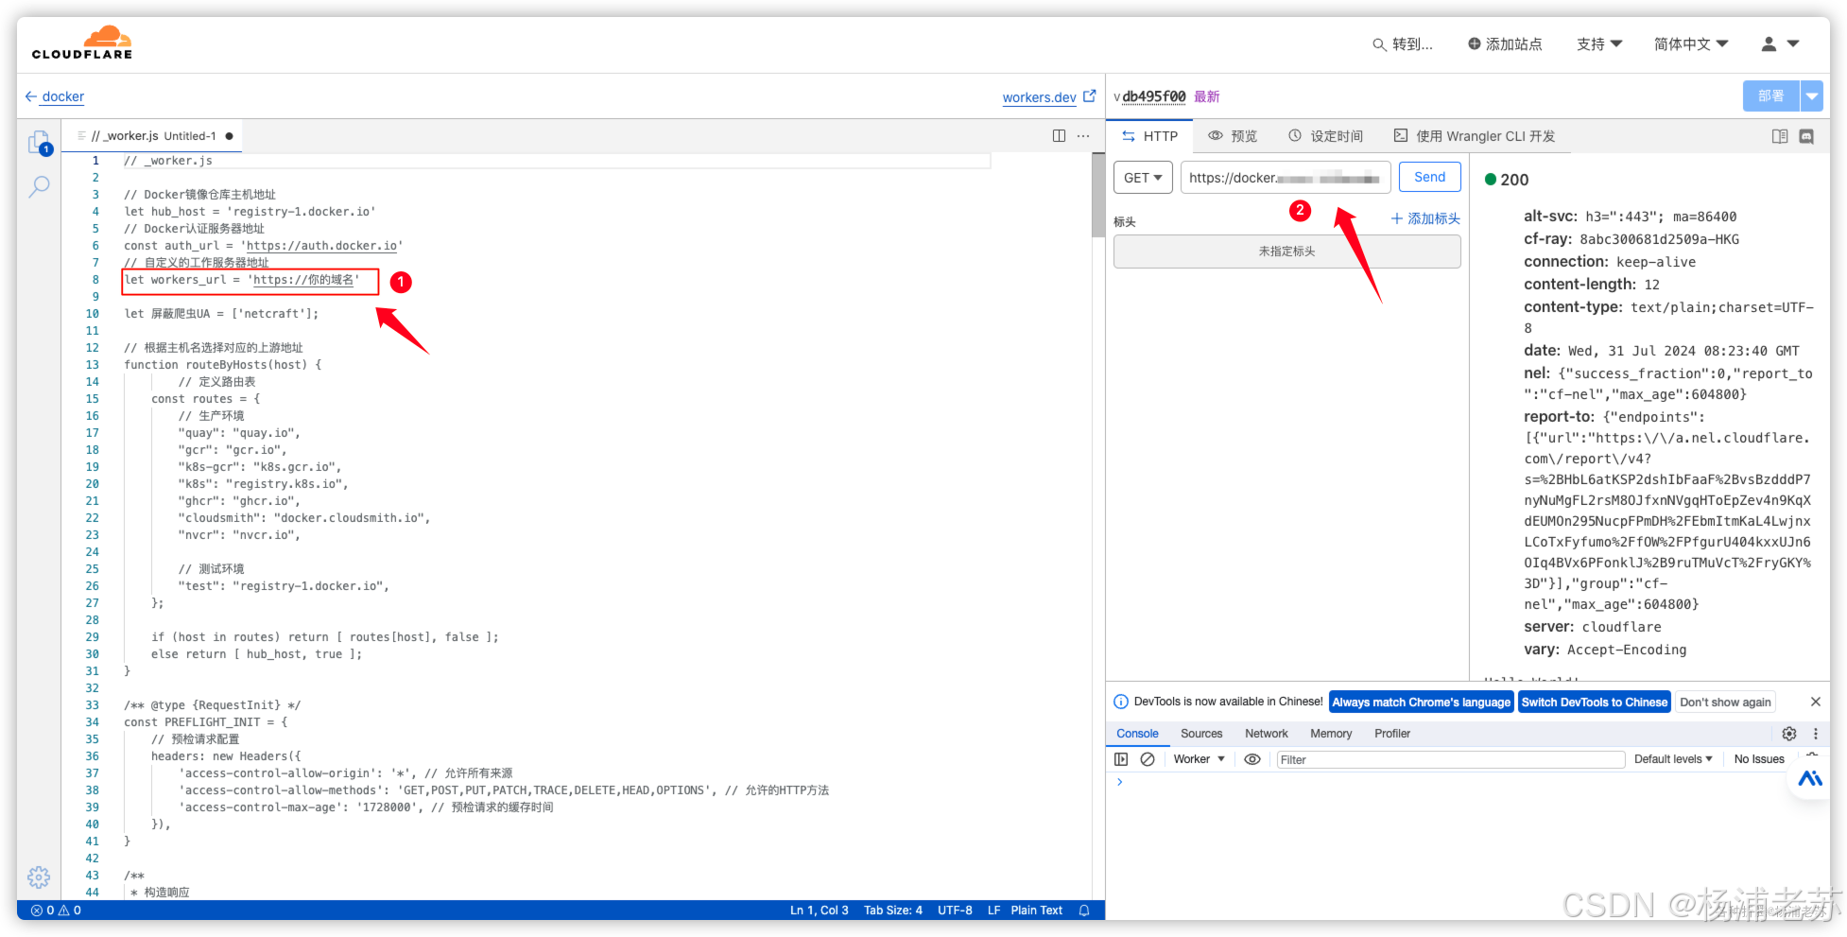Click Switch DevTools to Chinese
The height and width of the screenshot is (937, 1847).
(1595, 702)
